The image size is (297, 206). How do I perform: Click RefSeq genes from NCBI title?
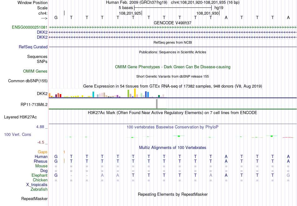(173, 42)
